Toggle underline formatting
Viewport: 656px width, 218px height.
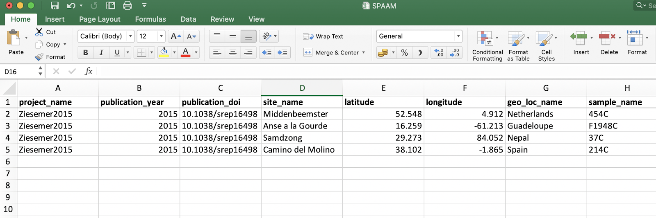[x=117, y=52]
